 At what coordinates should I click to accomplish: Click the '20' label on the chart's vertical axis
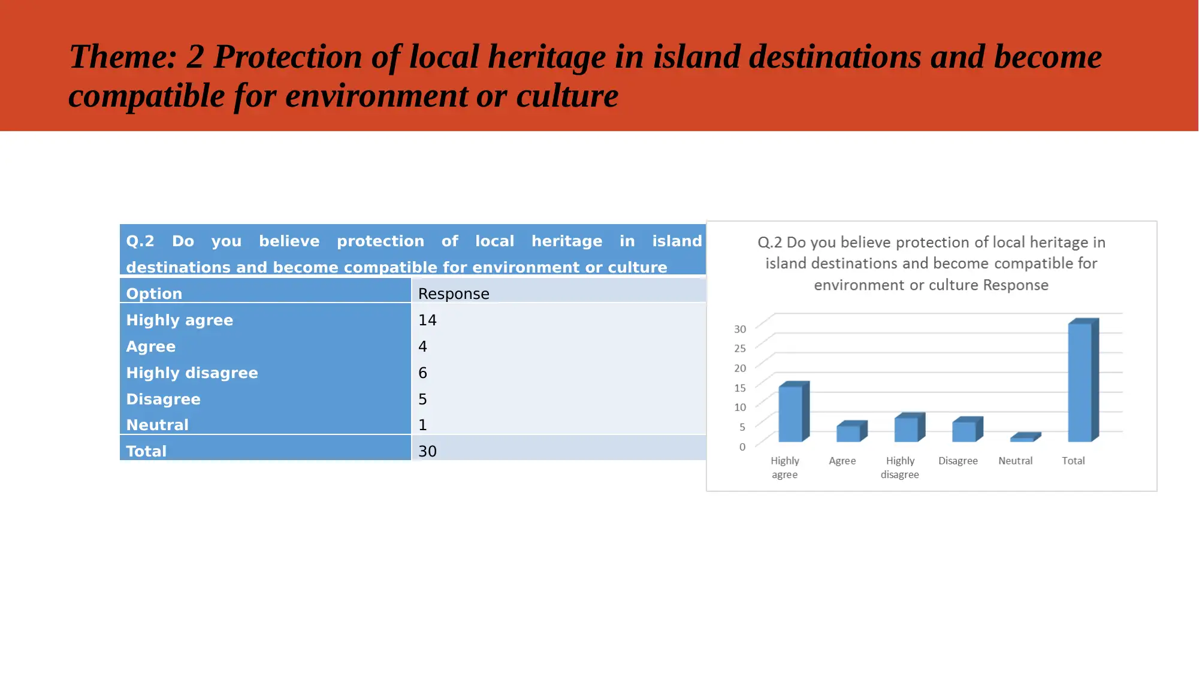pyautogui.click(x=740, y=368)
